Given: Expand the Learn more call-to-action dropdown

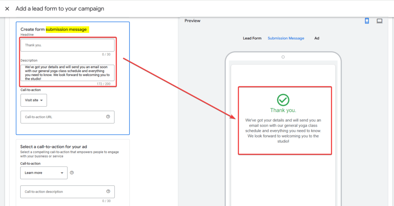Looking at the screenshot, I should tap(44, 173).
